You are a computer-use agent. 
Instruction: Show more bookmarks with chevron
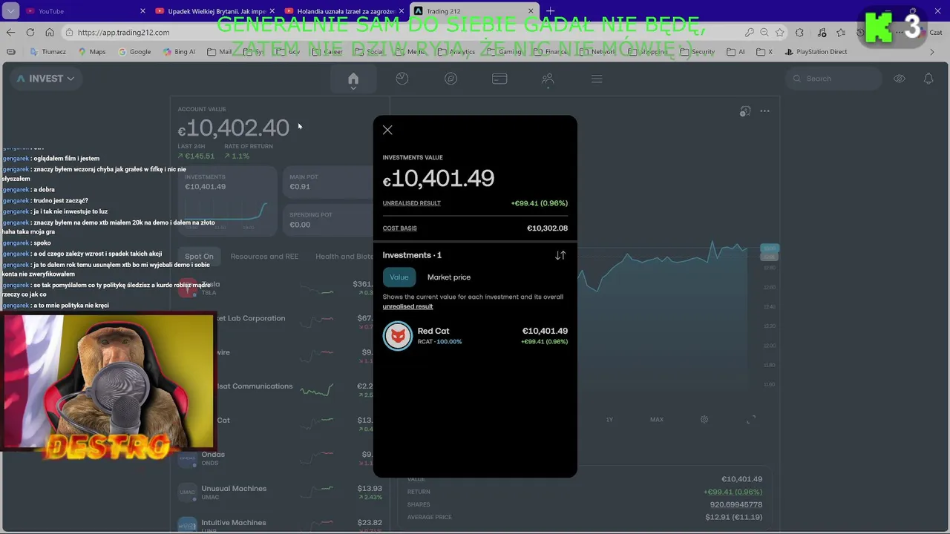pos(932,52)
